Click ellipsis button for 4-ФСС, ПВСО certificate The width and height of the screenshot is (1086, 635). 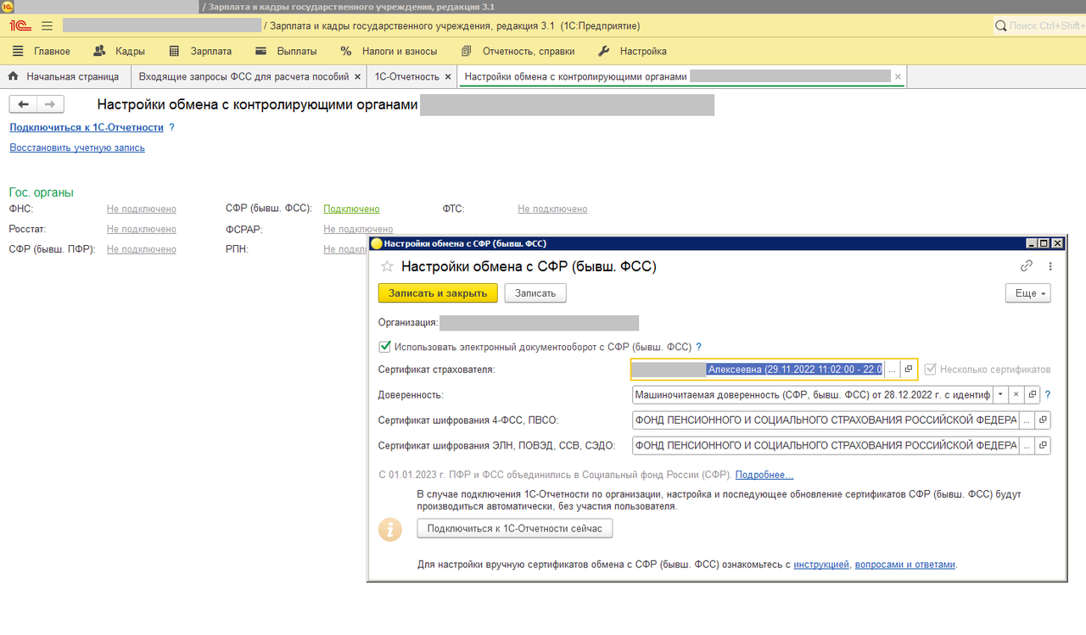[1027, 421]
